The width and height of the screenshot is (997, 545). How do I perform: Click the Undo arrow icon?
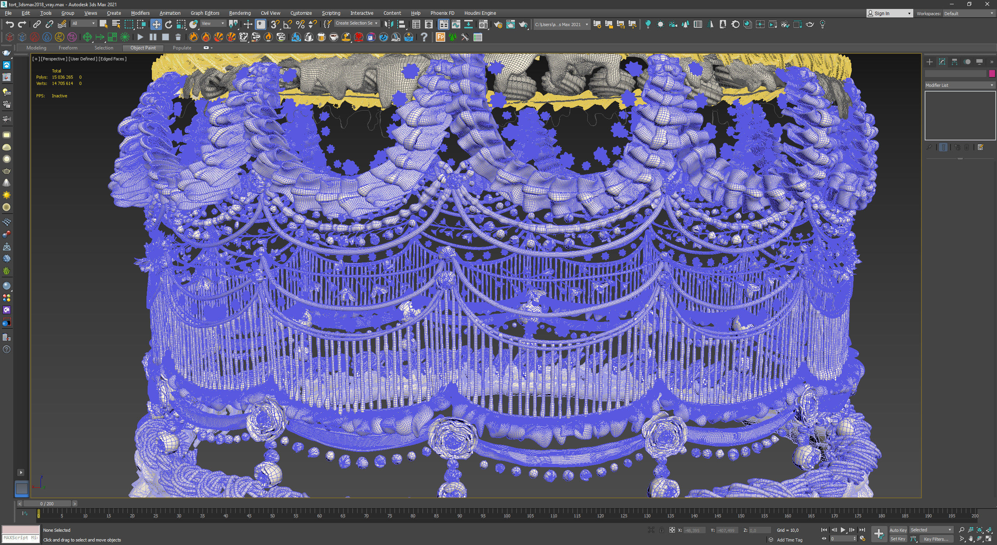10,25
